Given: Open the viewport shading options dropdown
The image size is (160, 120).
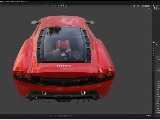Looking at the screenshot, I should pos(150,6).
